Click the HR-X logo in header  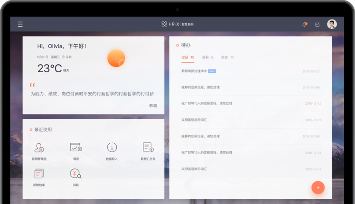pyautogui.click(x=177, y=24)
